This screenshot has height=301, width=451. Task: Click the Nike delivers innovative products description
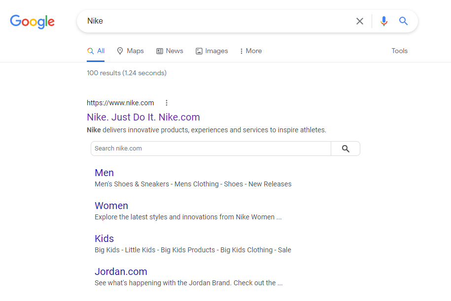point(206,130)
